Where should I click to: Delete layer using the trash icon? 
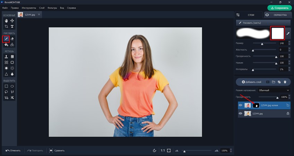click(285, 82)
